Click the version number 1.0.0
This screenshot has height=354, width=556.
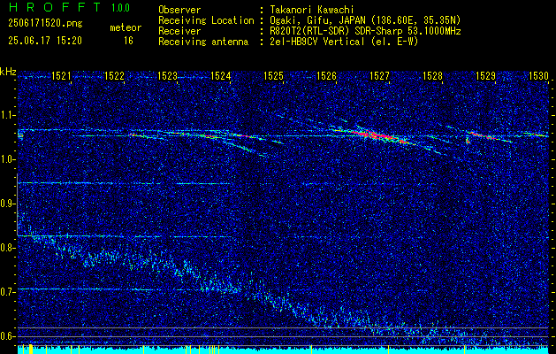[x=120, y=8]
